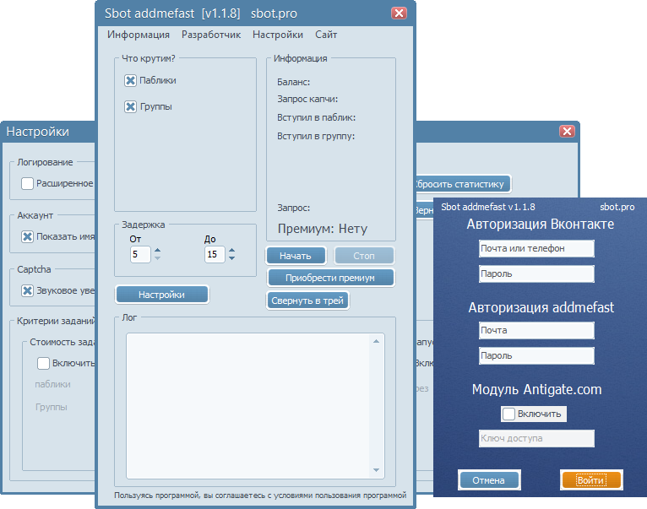Viewport: 647px width, 509px height.
Task: Decrease the От delay value
Action: click(x=158, y=258)
